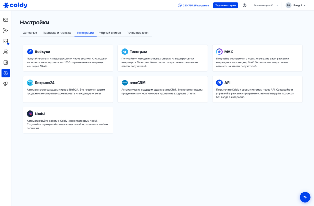Click the amoCRM logo icon
This screenshot has height=206, width=314.
[125, 83]
